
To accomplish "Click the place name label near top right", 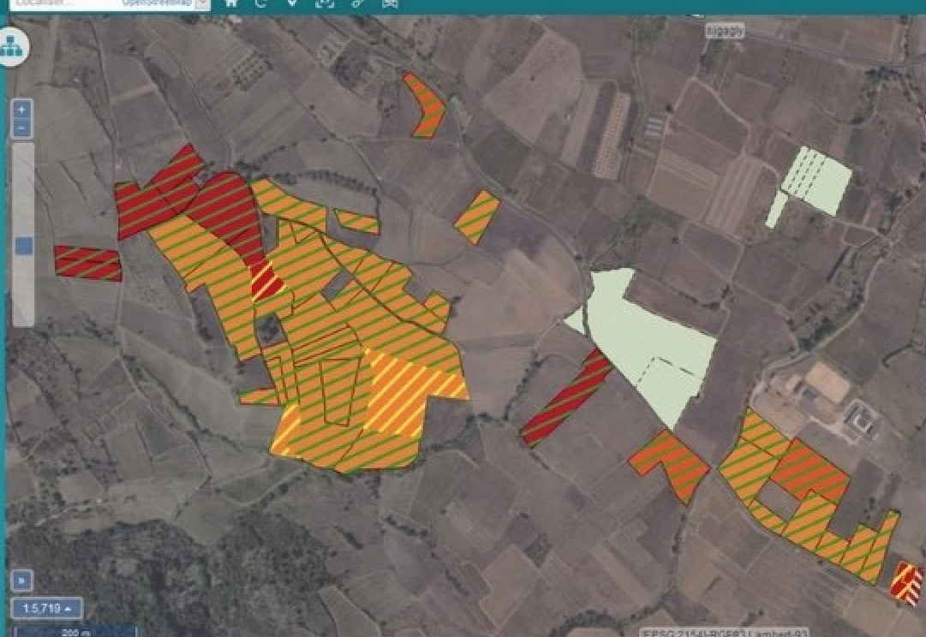I will (x=725, y=31).
